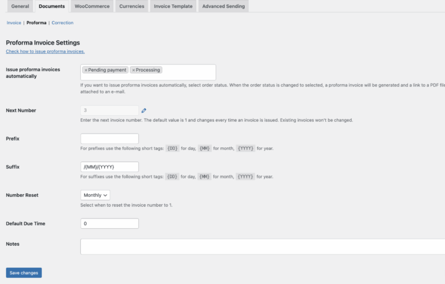Click the pencil edit icon beside Next Number

click(x=144, y=111)
